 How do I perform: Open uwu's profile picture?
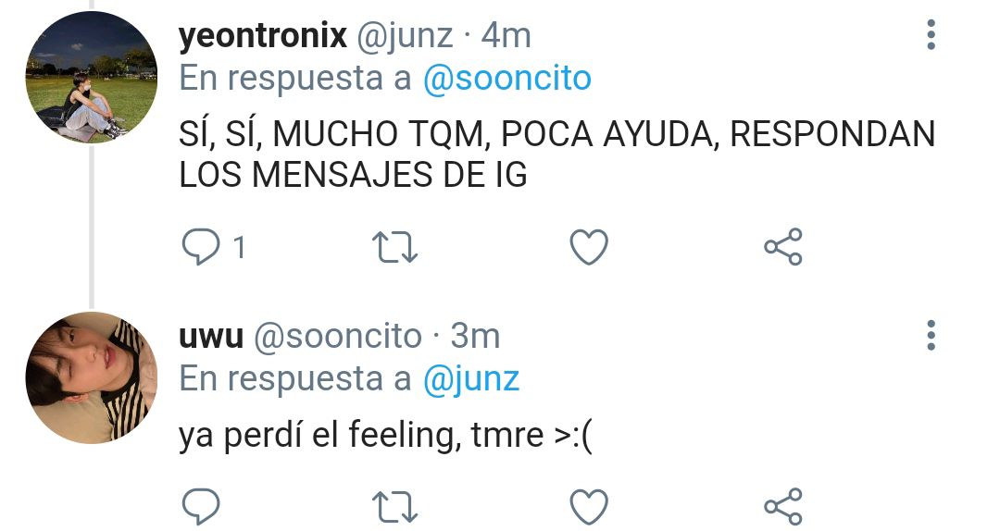(91, 377)
